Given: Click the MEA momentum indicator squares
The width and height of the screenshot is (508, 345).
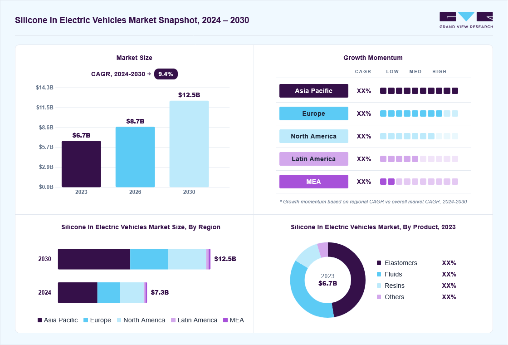Looking at the screenshot, I should tap(419, 182).
